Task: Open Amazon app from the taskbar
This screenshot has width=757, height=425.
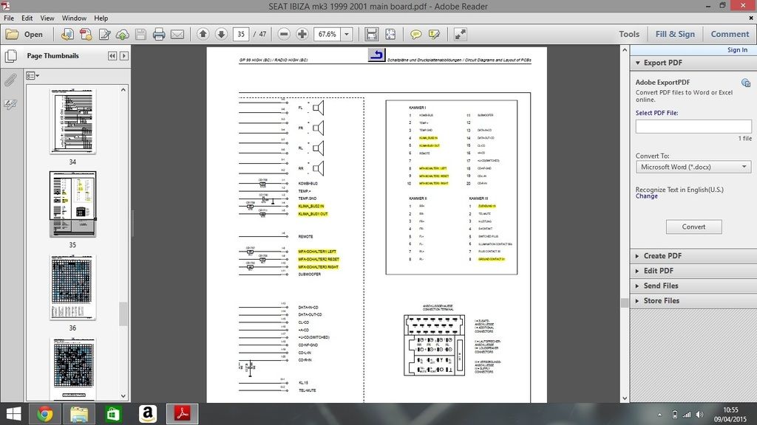Action: (x=148, y=414)
